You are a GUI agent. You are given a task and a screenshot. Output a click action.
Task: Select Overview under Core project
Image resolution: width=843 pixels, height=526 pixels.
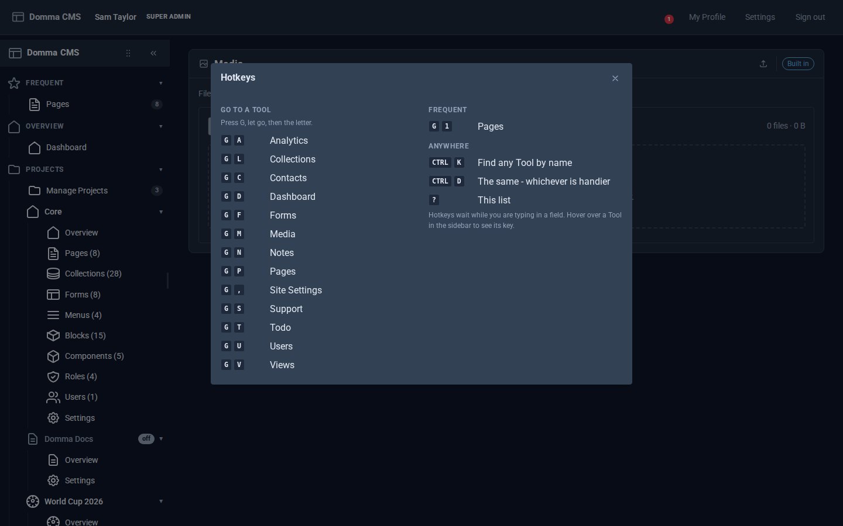tap(81, 233)
